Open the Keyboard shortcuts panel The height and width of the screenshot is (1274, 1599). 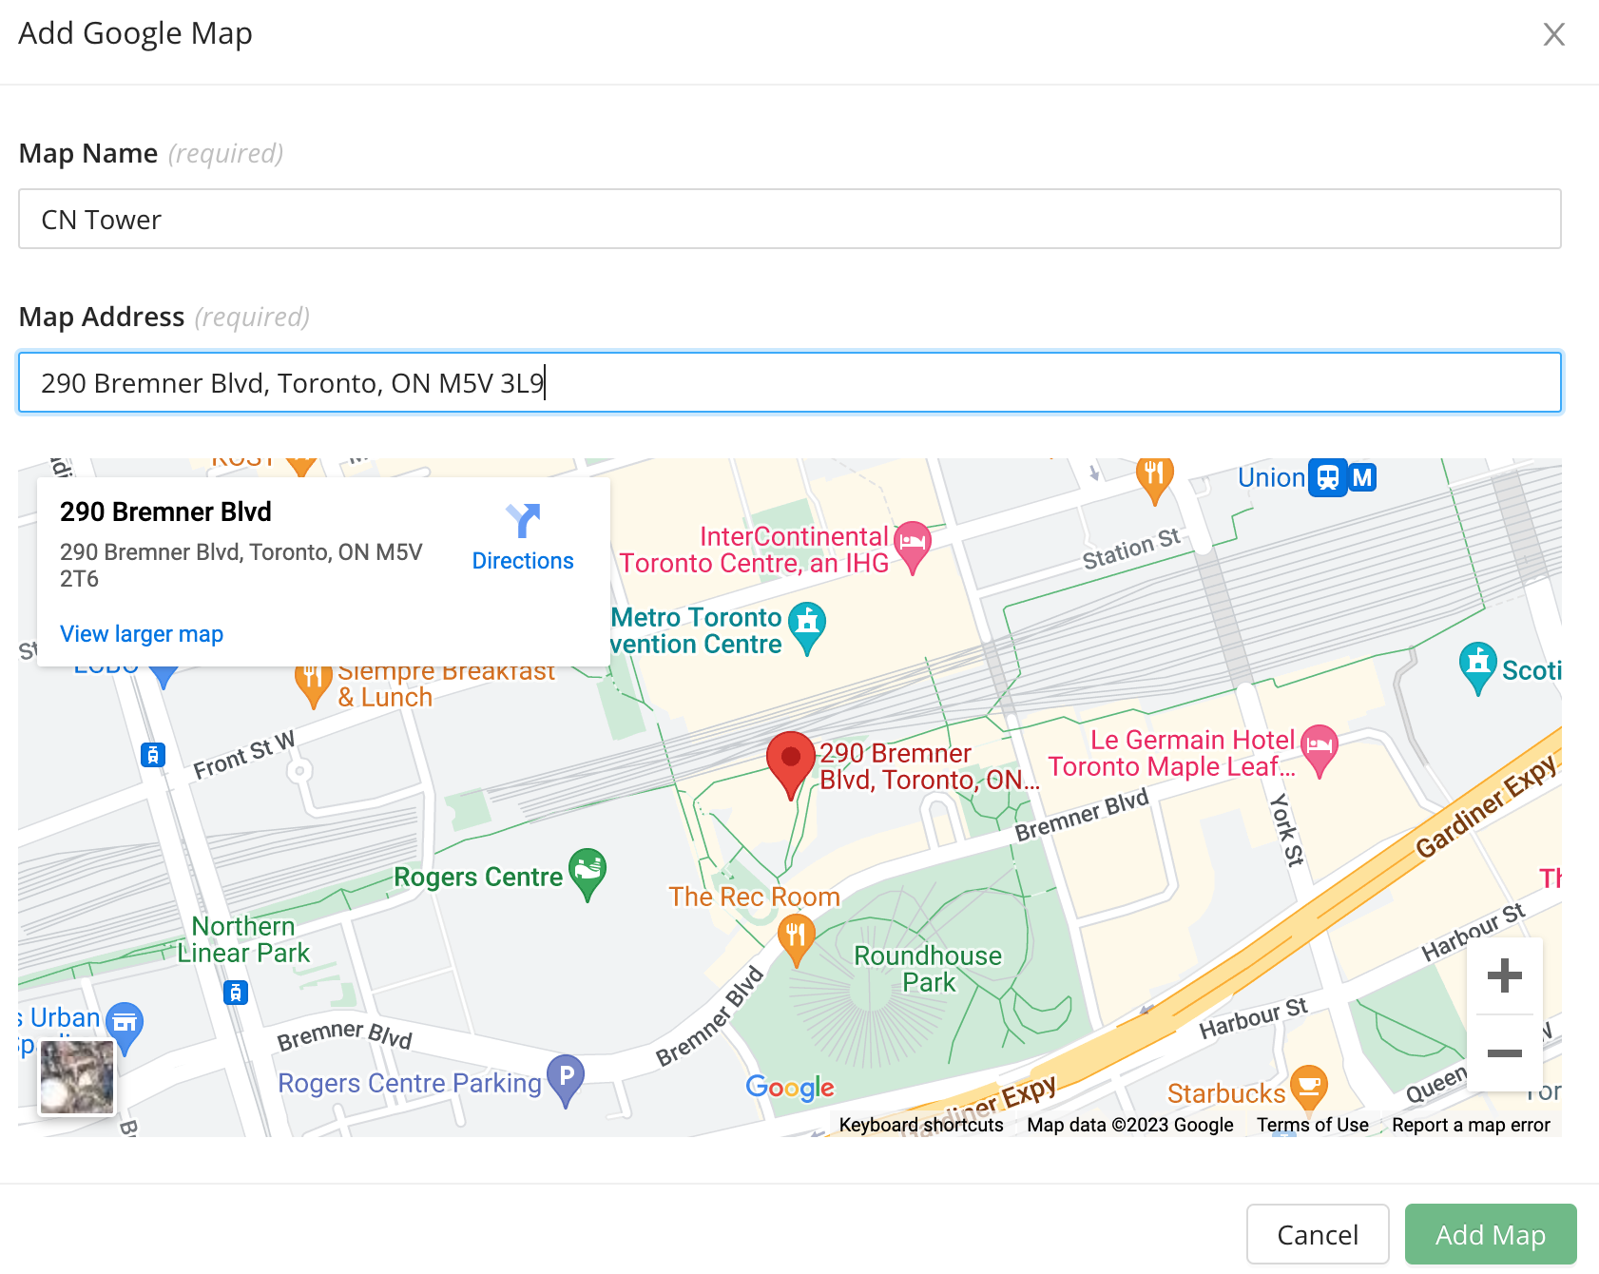[920, 1125]
